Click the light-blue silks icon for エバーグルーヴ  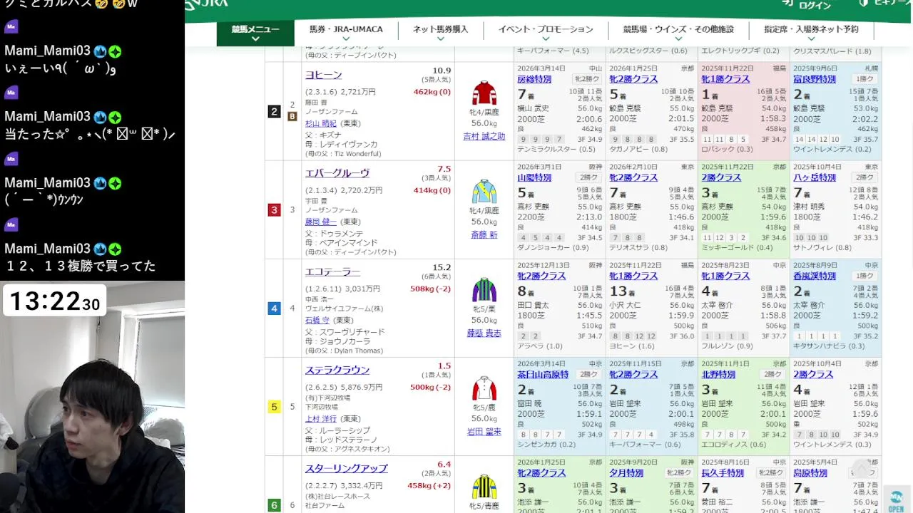pos(484,192)
